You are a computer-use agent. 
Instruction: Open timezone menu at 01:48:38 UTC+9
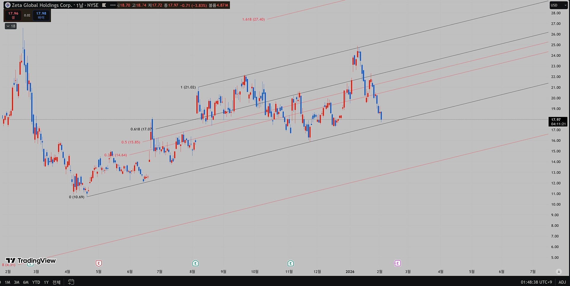tap(536, 282)
